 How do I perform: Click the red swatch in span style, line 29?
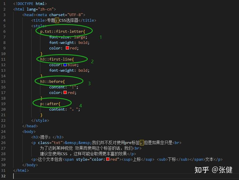coord(108,159)
